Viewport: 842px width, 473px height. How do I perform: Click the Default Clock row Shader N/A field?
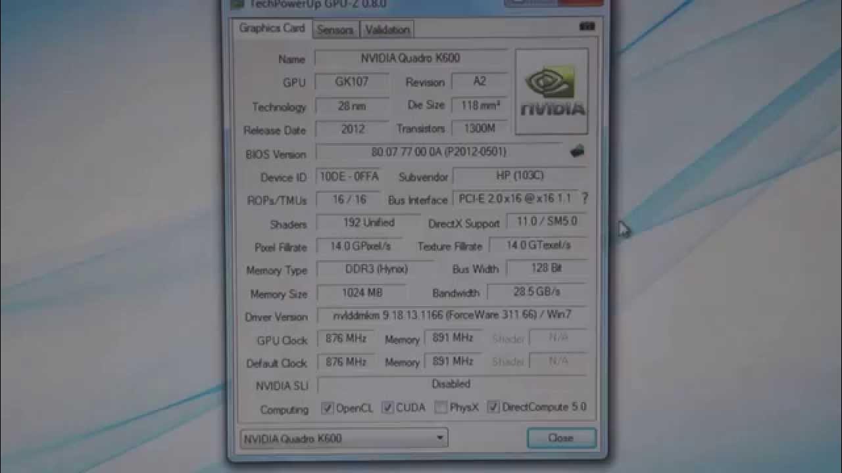(x=558, y=361)
